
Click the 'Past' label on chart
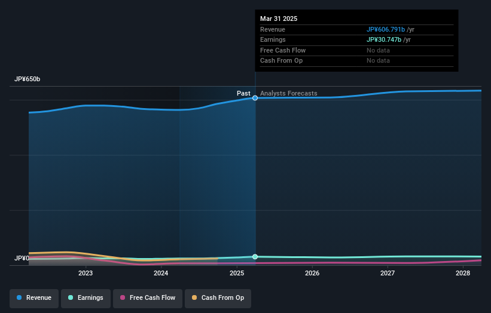pyautogui.click(x=243, y=93)
